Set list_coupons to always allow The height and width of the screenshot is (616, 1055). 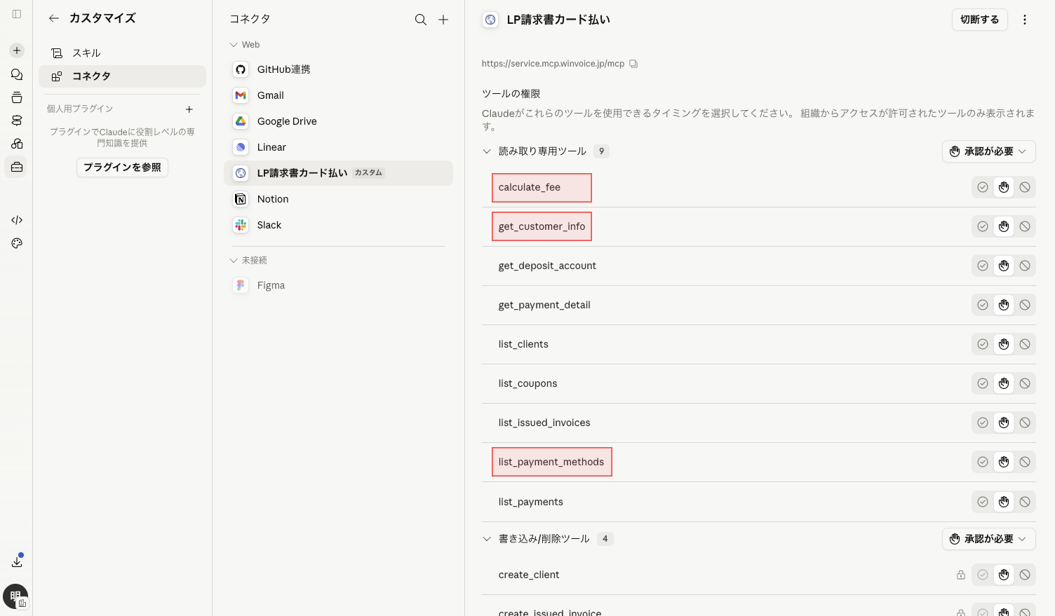pyautogui.click(x=983, y=383)
